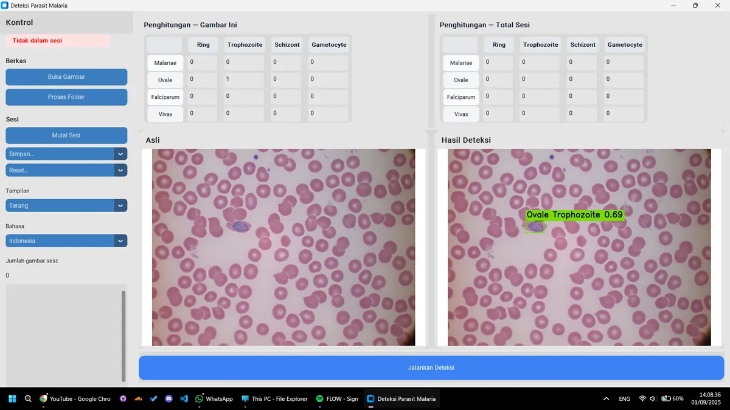This screenshot has height=410, width=730.
Task: Click Ovale row label in Gambar Ini table
Action: point(165,80)
